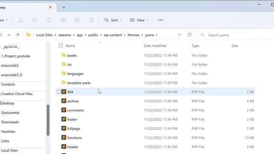This screenshot has height=154, width=274.
Task: Click the comments PHP file icon
Action: tap(64, 110)
